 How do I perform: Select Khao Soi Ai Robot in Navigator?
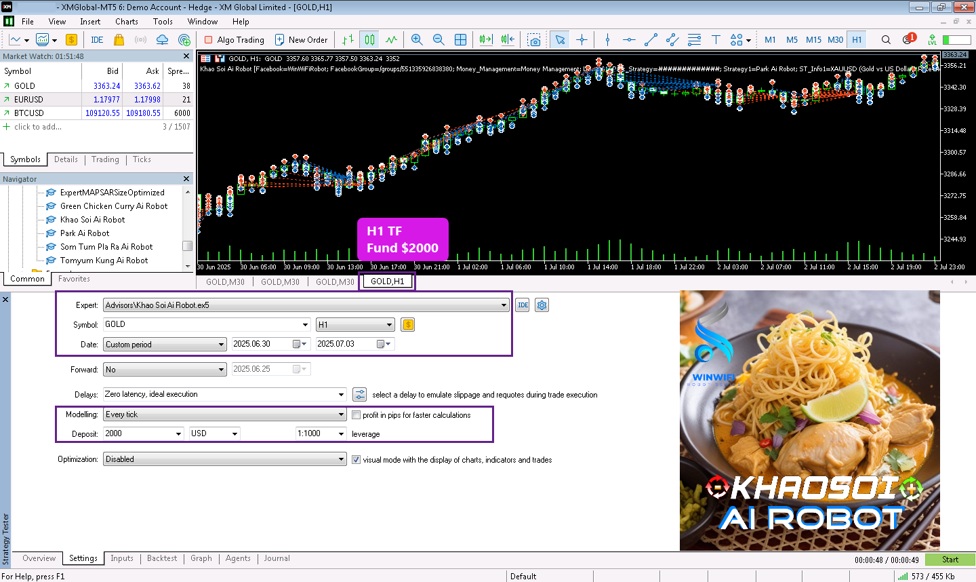92,220
